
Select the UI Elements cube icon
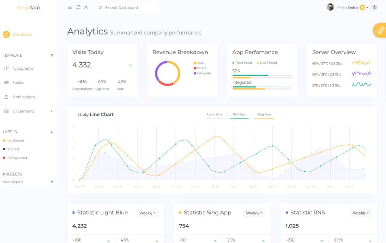point(6,111)
